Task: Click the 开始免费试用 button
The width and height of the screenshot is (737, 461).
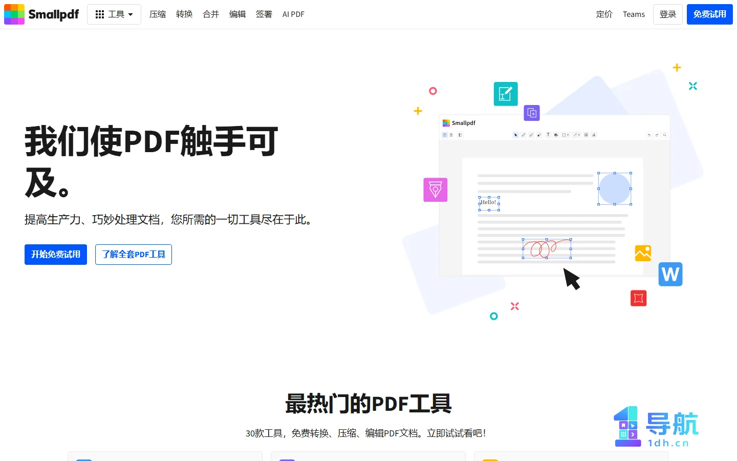Action: (56, 255)
